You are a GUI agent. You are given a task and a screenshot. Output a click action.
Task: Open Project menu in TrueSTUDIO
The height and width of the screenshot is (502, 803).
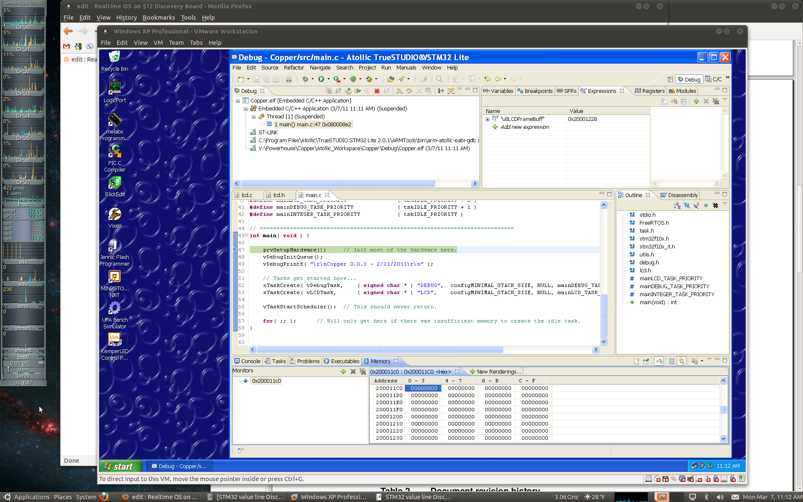(x=367, y=67)
